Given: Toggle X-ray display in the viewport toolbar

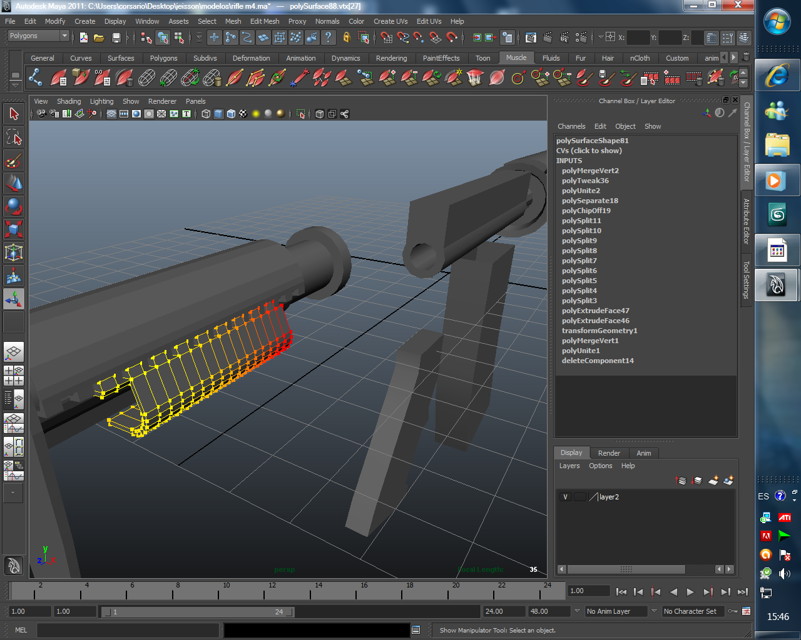Looking at the screenshot, I should 320,114.
